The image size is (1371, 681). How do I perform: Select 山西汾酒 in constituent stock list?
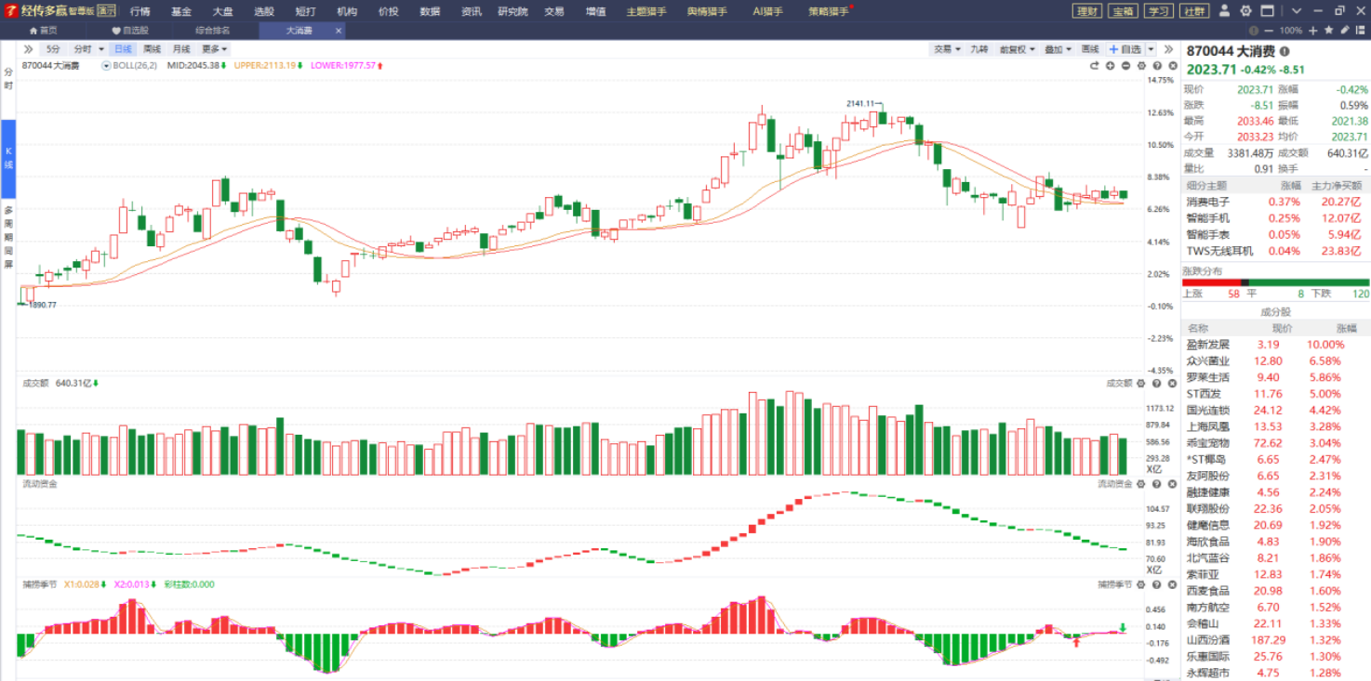[1207, 640]
